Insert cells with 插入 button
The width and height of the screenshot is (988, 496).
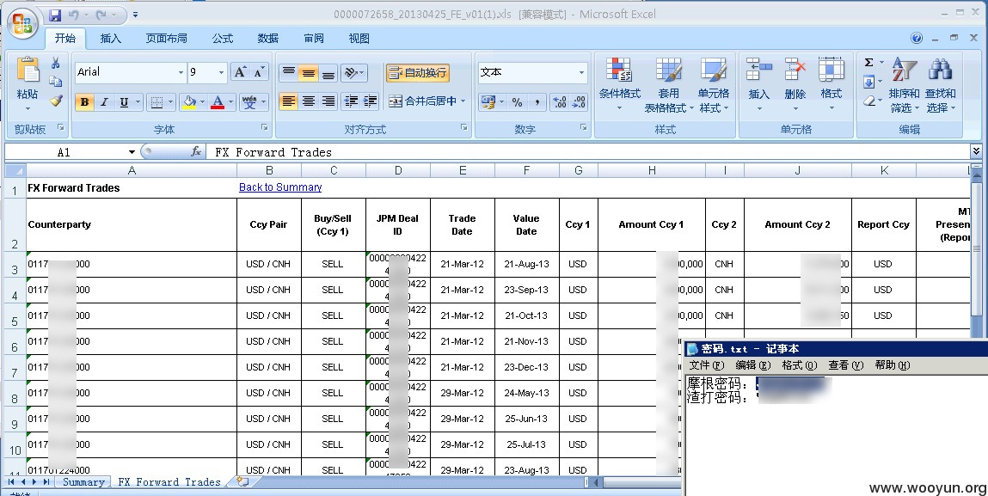(x=758, y=85)
